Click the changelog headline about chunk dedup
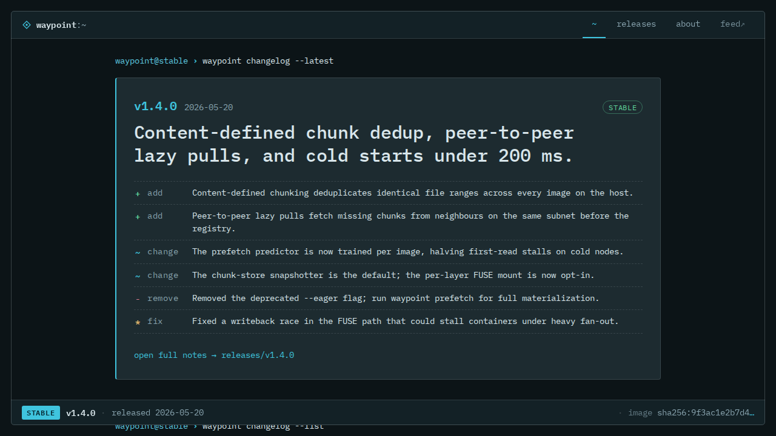776x436 pixels. coord(353,144)
